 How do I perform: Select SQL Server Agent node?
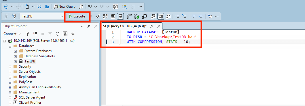[x=32, y=97]
